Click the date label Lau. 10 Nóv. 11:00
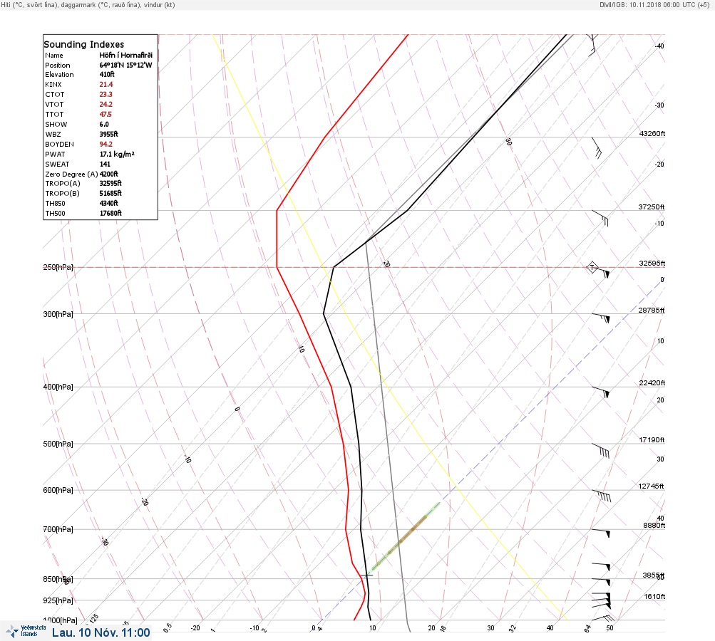715x641 pixels. (101, 632)
